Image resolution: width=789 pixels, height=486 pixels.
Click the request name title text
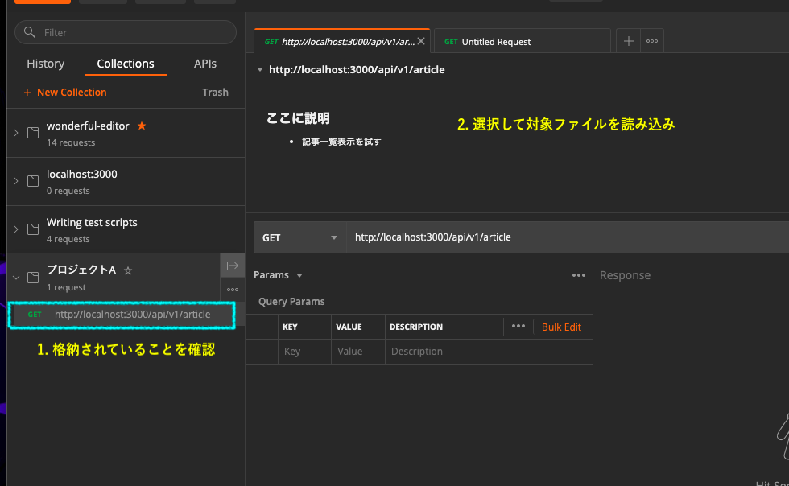(357, 69)
